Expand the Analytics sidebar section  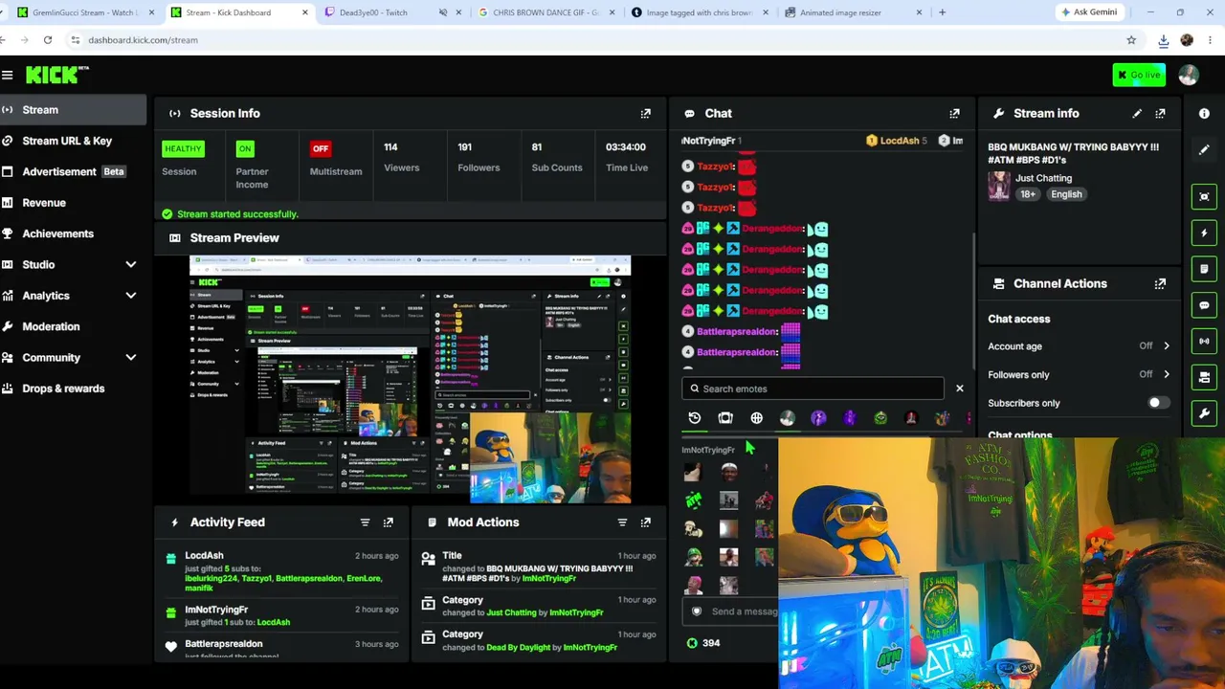pyautogui.click(x=131, y=296)
